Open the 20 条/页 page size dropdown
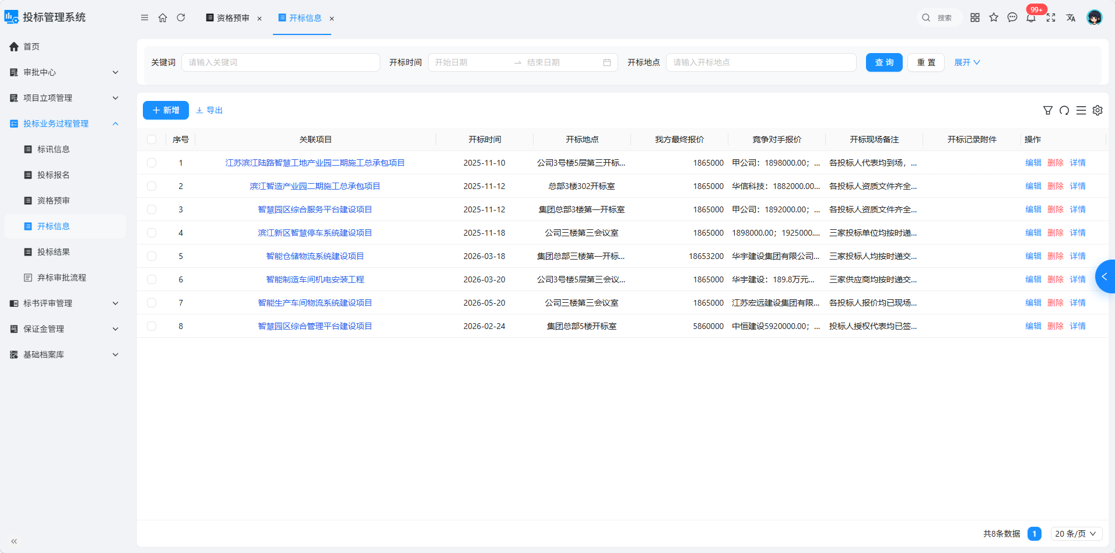The width and height of the screenshot is (1115, 553). [x=1076, y=534]
